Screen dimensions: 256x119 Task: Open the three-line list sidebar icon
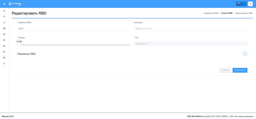pyautogui.click(x=4, y=23)
